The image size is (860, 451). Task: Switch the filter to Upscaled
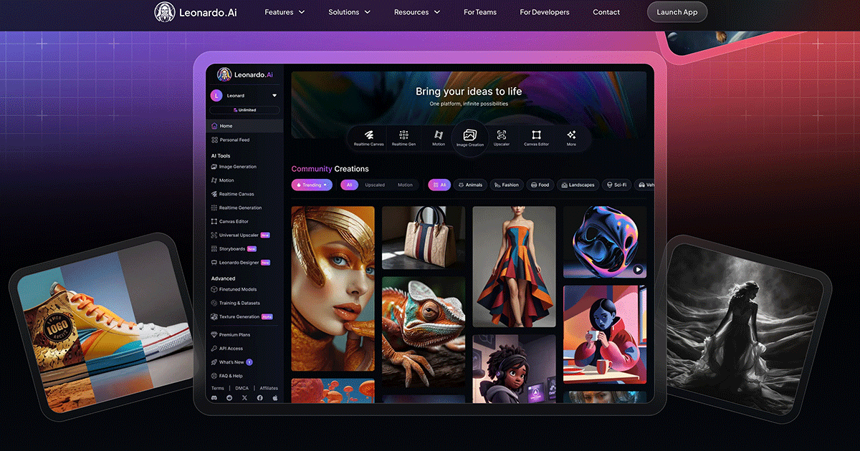(375, 185)
